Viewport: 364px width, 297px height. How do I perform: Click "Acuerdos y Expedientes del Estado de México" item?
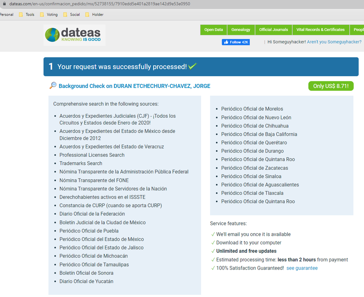117,134
